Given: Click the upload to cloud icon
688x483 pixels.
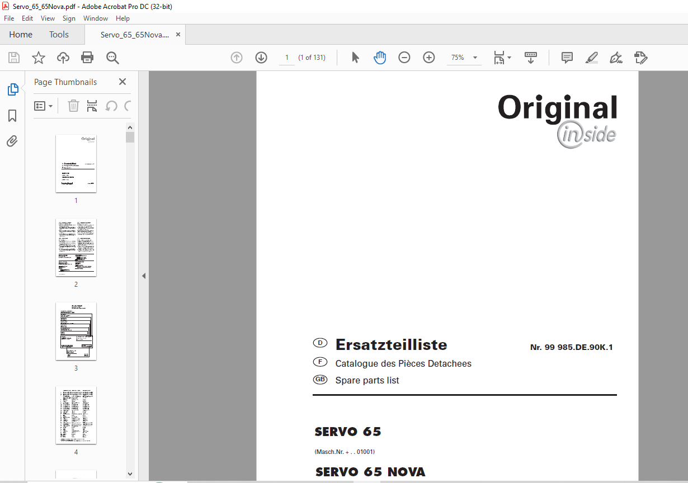Looking at the screenshot, I should click(x=63, y=58).
